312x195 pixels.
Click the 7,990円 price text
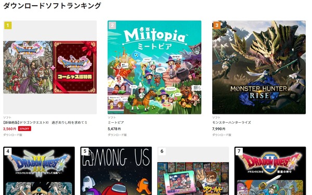click(219, 129)
